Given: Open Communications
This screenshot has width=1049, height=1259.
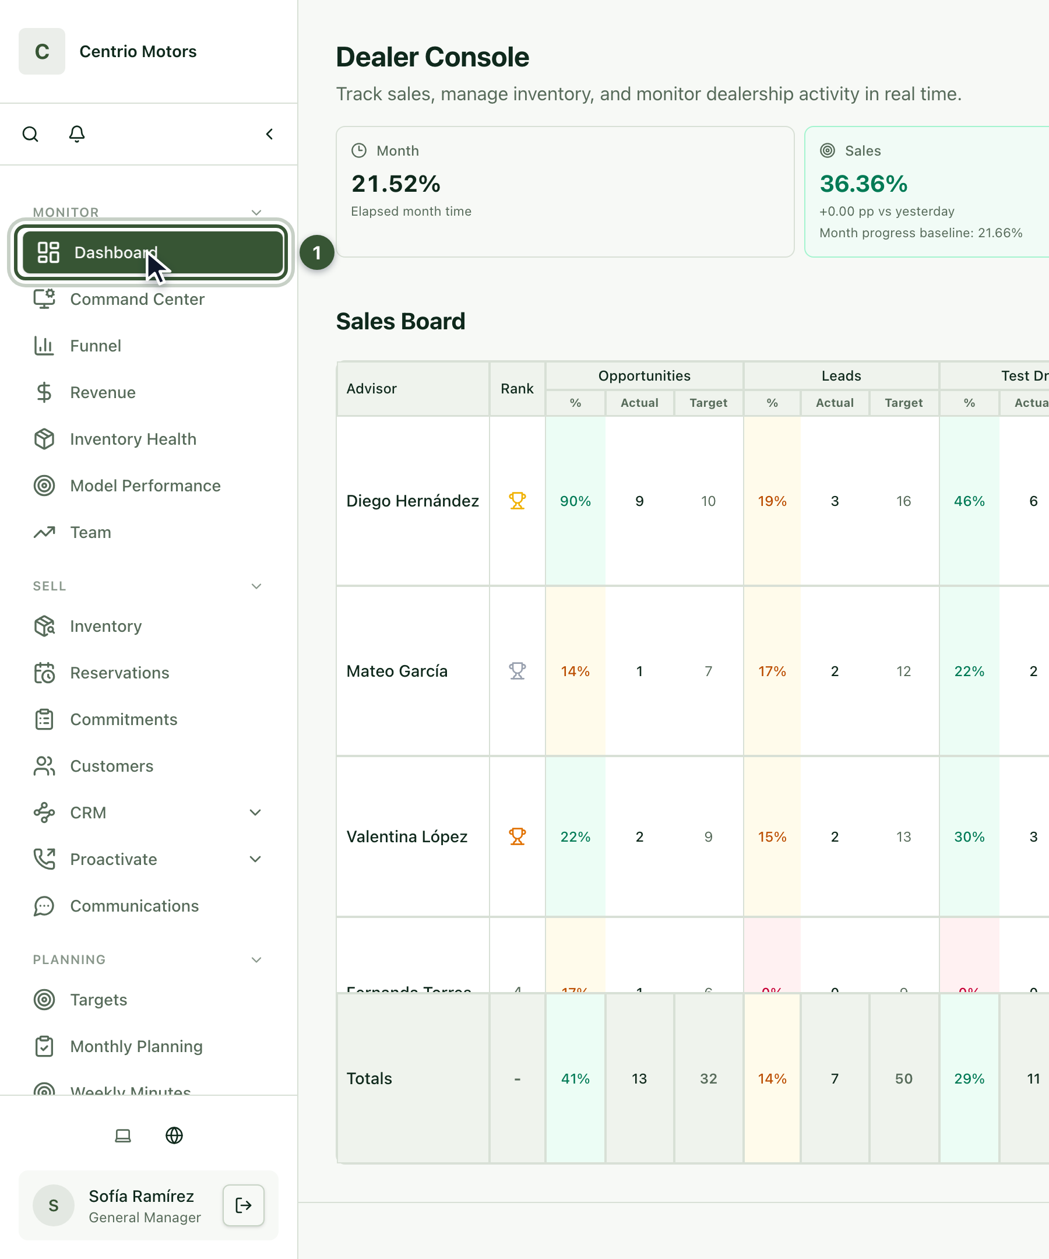Looking at the screenshot, I should click(149, 906).
